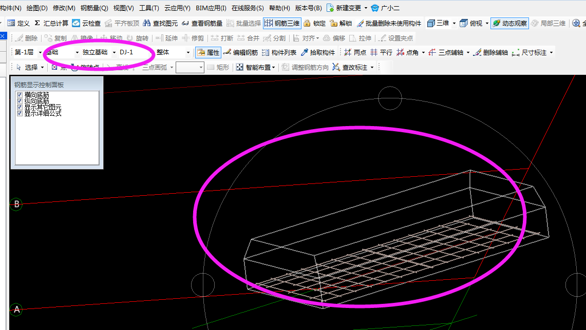Open the BIM应用(I) menu

pos(211,8)
